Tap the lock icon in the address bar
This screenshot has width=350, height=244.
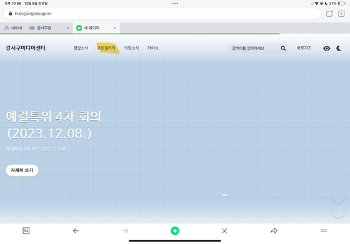[10, 13]
